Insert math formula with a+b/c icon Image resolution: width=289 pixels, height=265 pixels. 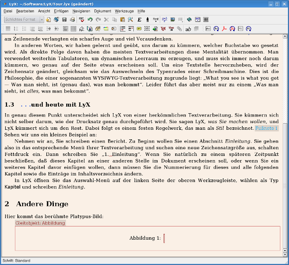pos(164,19)
